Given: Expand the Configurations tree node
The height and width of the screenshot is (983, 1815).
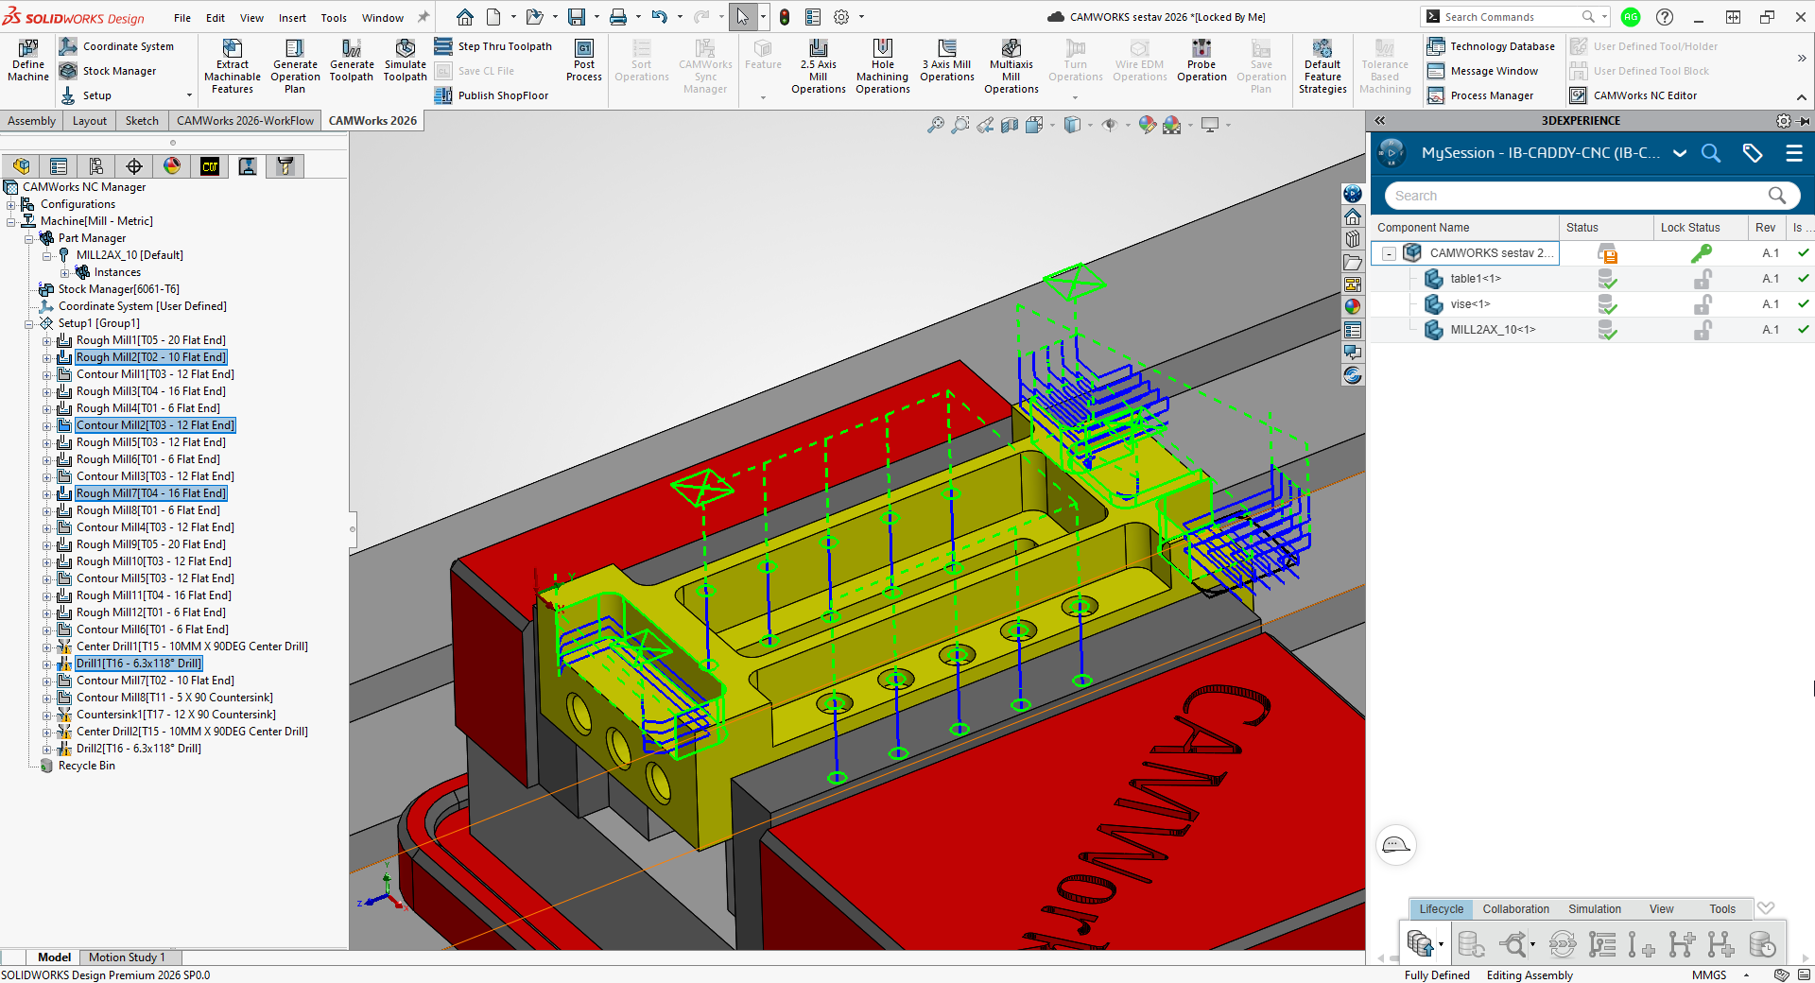Looking at the screenshot, I should tap(11, 204).
